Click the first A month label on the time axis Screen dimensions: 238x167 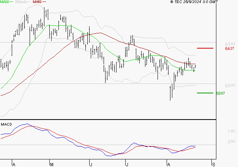pyautogui.click(x=14, y=165)
